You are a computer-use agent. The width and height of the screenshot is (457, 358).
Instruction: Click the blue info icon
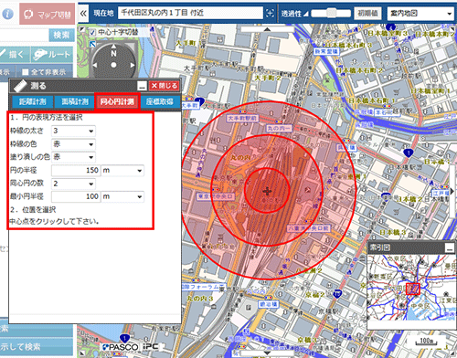pos(7,14)
